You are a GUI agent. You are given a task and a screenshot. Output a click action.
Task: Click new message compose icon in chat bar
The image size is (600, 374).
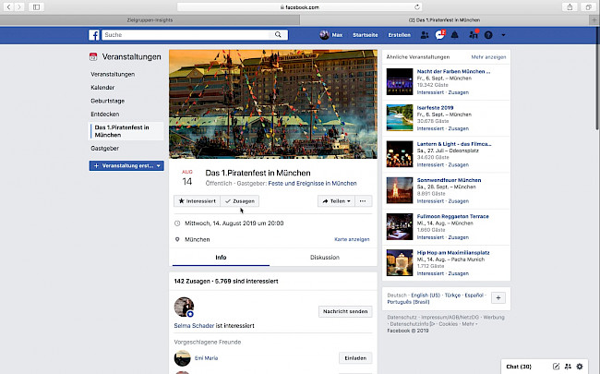(556, 367)
